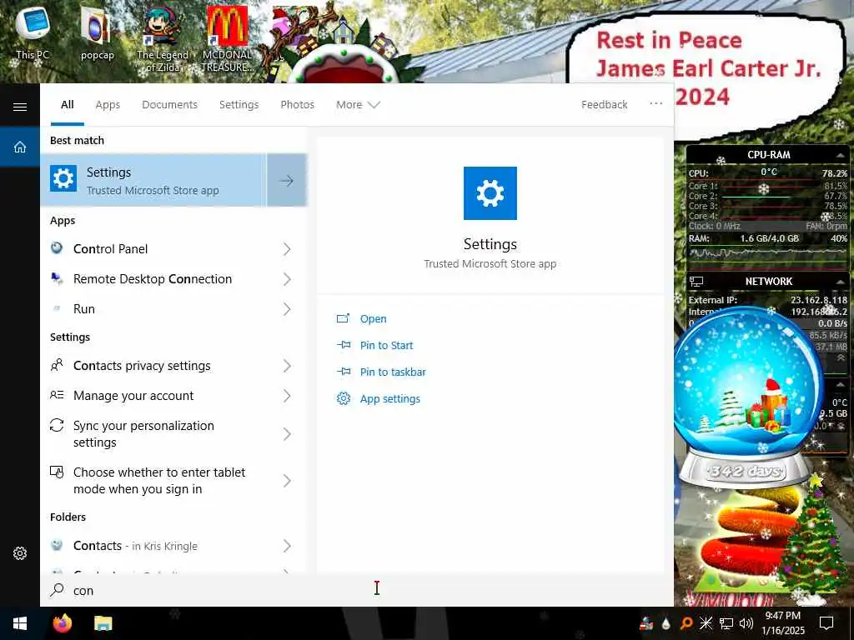Collapse the CPU-RAM widget arrow
The image size is (854, 640).
click(841, 156)
